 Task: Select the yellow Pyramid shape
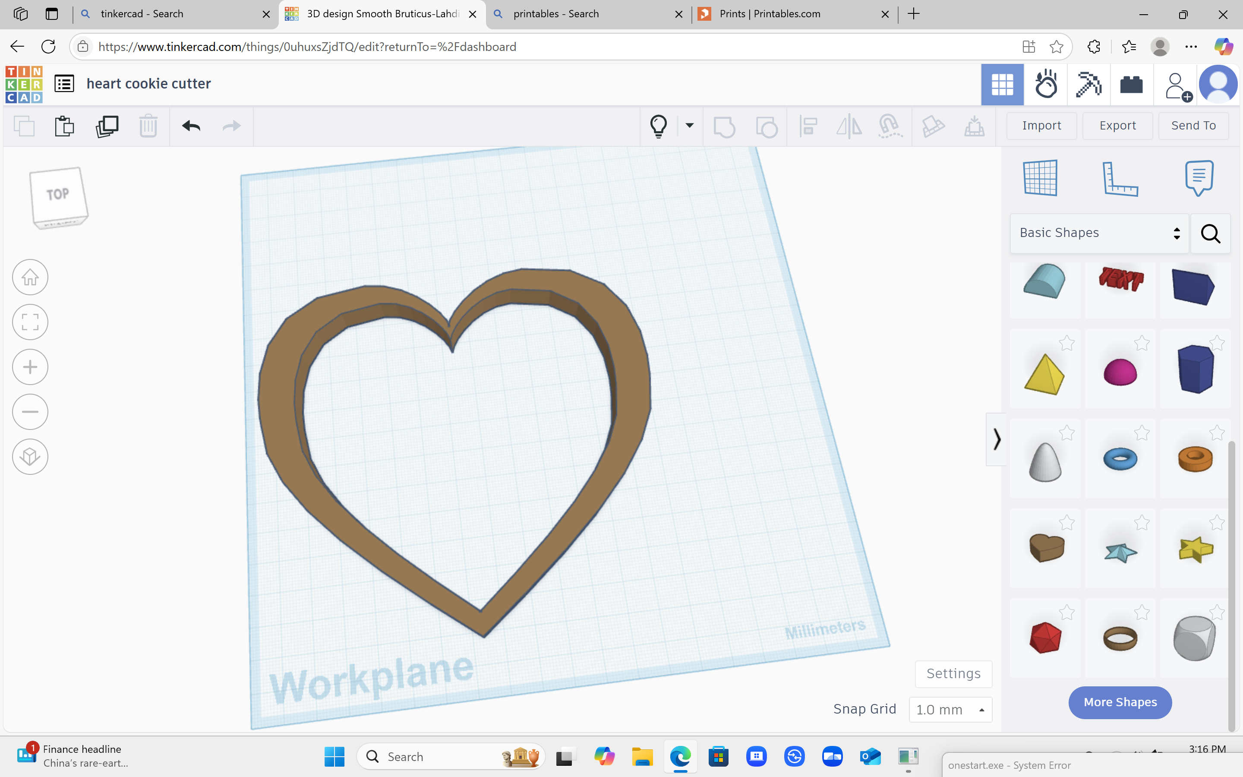[1045, 374]
